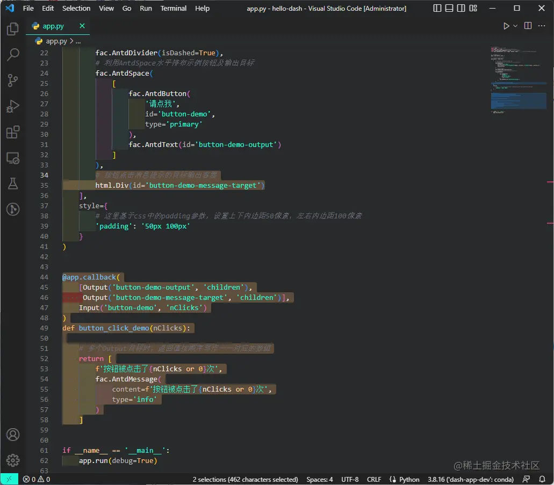Screen dimensions: 554x485
Task: Click 'app.run(debug=True)' on line 62
Action: 118,461
